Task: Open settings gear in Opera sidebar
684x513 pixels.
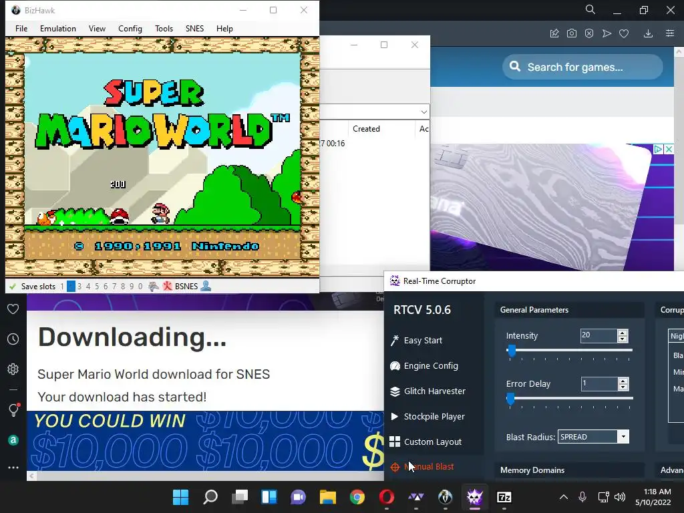Action: (x=13, y=369)
